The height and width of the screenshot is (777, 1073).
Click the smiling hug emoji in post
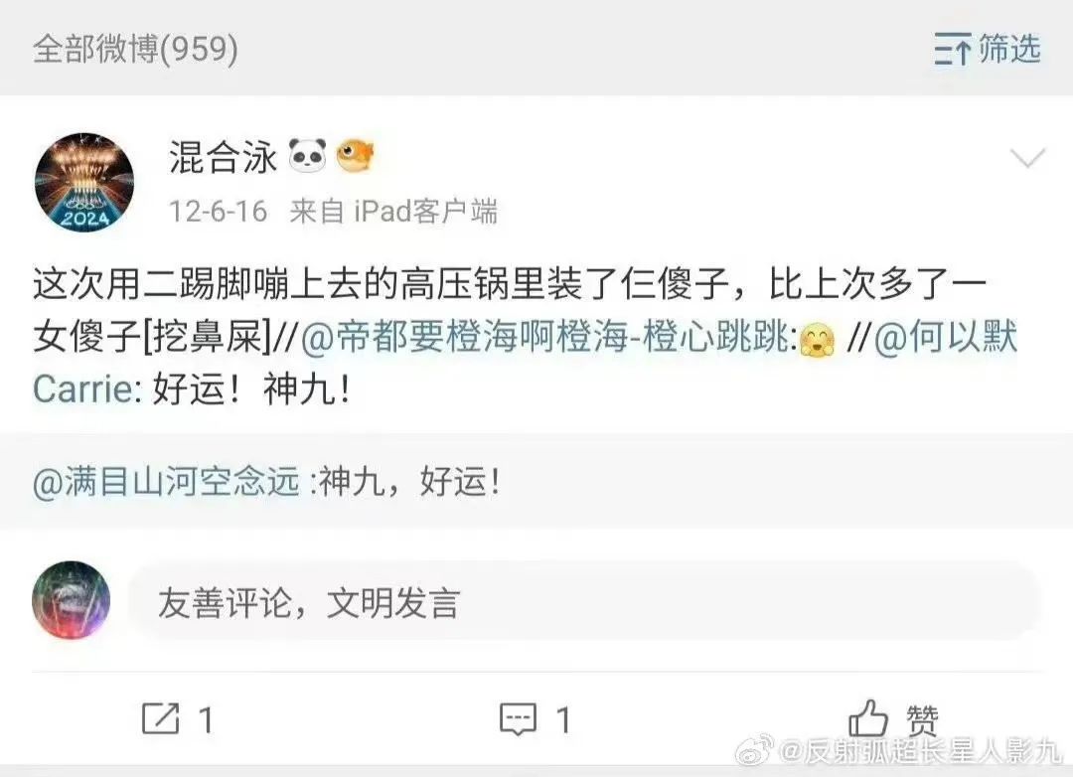tap(817, 339)
